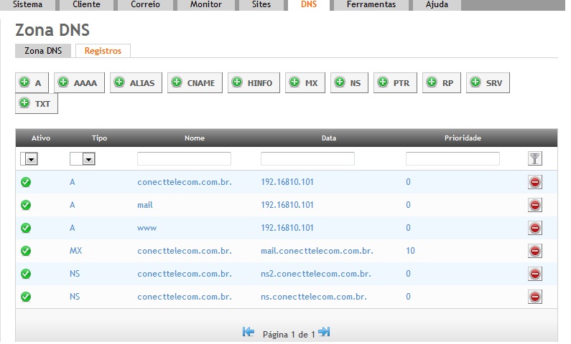Focus the Prioridade filter field
The height and width of the screenshot is (344, 571).
(x=452, y=158)
